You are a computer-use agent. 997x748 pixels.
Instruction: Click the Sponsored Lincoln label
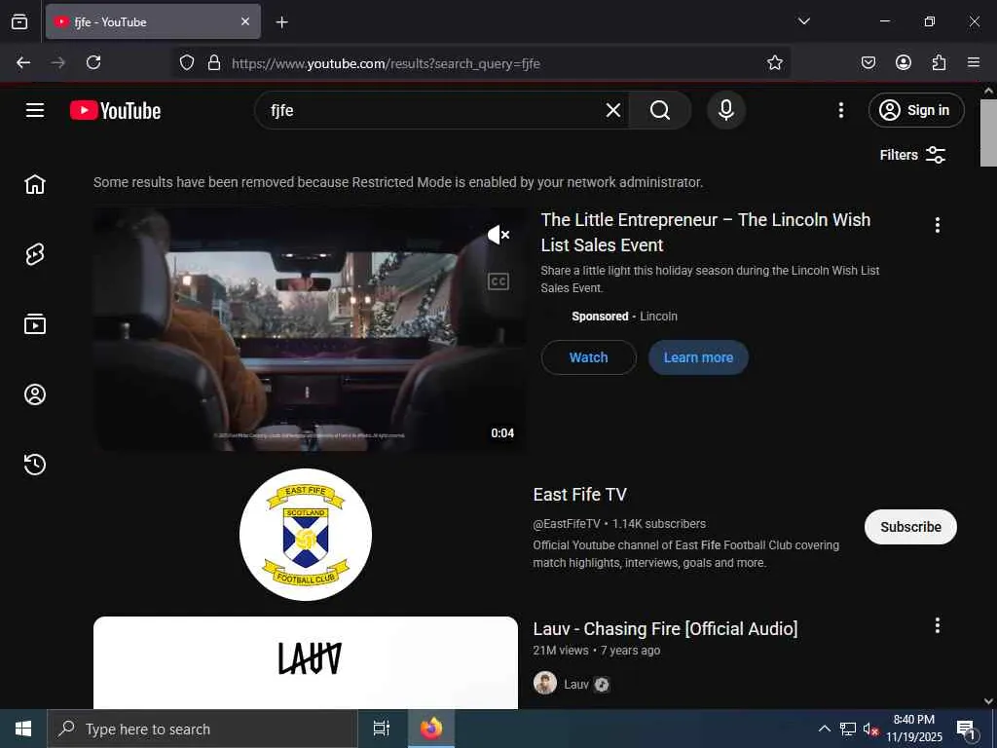(624, 317)
